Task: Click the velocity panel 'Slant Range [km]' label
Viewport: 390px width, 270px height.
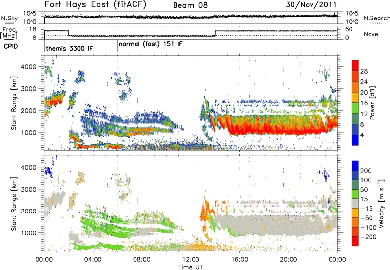Action: pyautogui.click(x=14, y=203)
